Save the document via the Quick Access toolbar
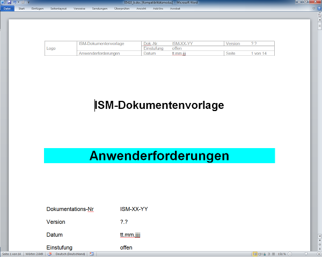322x257 pixels. pos(9,3)
